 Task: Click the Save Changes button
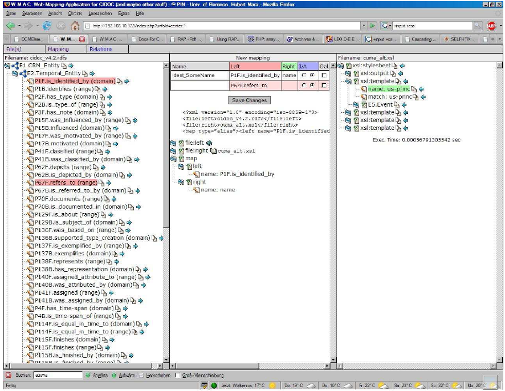(249, 100)
